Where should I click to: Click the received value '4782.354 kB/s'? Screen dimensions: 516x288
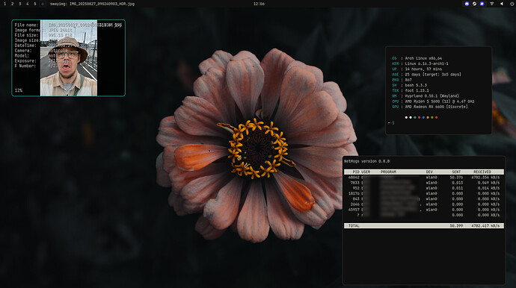pyautogui.click(x=485, y=178)
